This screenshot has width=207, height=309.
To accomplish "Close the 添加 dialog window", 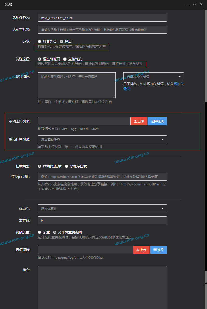I will (x=201, y=4).
